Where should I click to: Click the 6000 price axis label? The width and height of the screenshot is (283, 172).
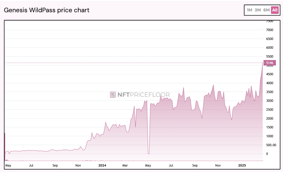click(x=270, y=48)
